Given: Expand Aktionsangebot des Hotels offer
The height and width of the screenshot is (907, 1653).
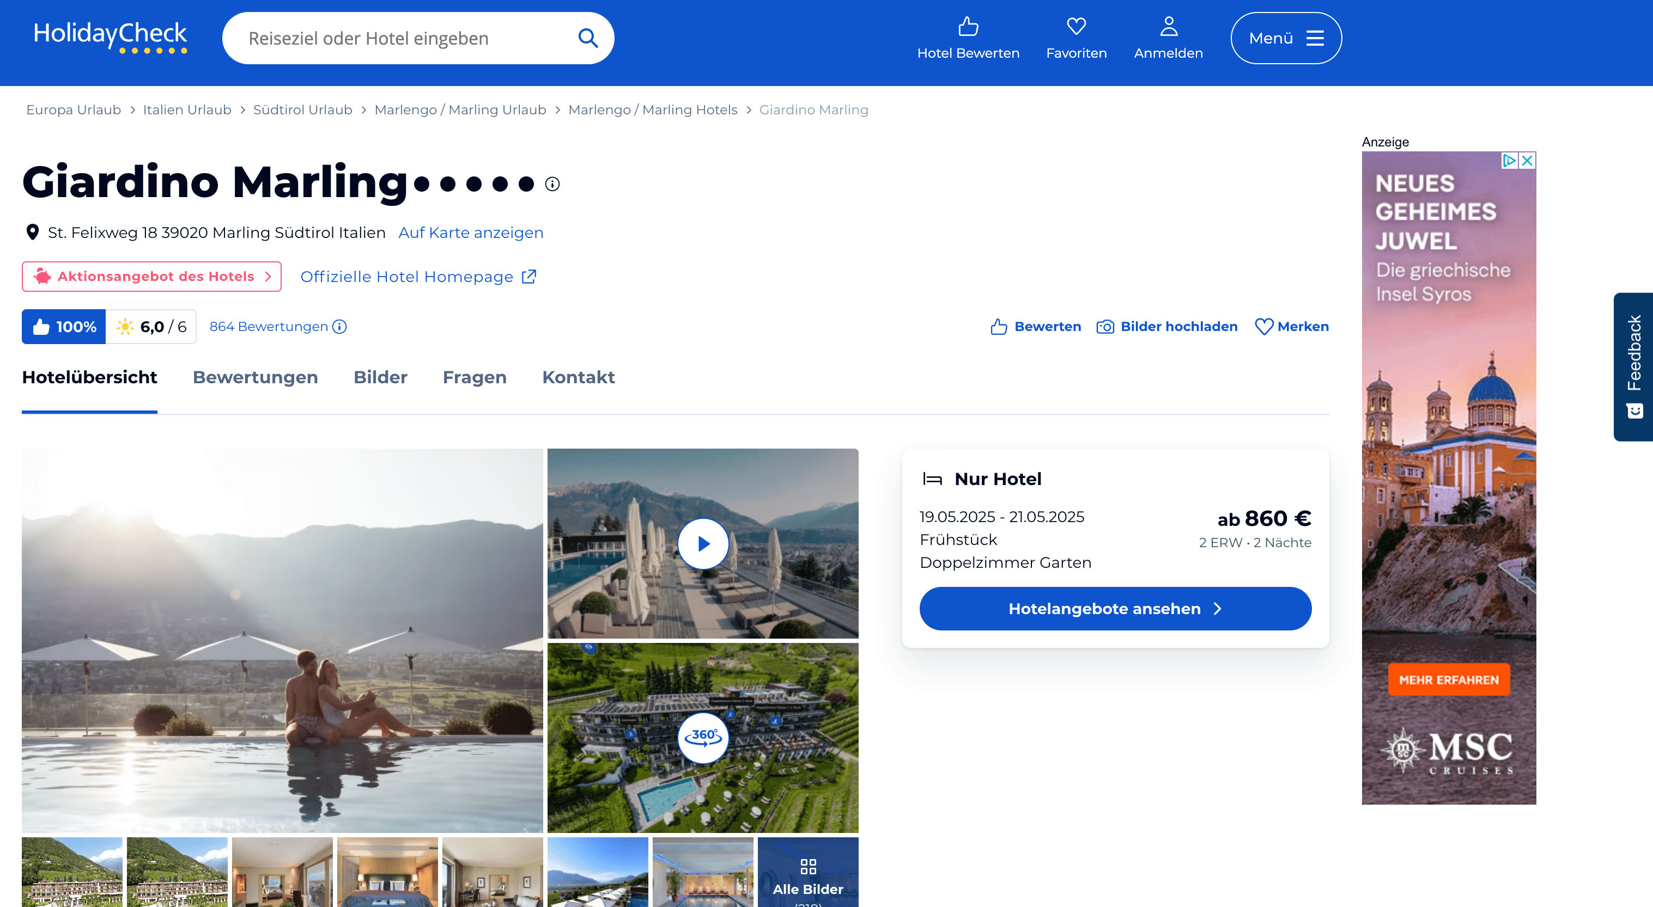Looking at the screenshot, I should pyautogui.click(x=151, y=277).
